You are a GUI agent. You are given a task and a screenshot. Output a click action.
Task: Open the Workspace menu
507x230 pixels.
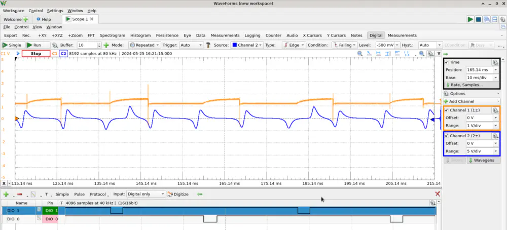coord(14,11)
